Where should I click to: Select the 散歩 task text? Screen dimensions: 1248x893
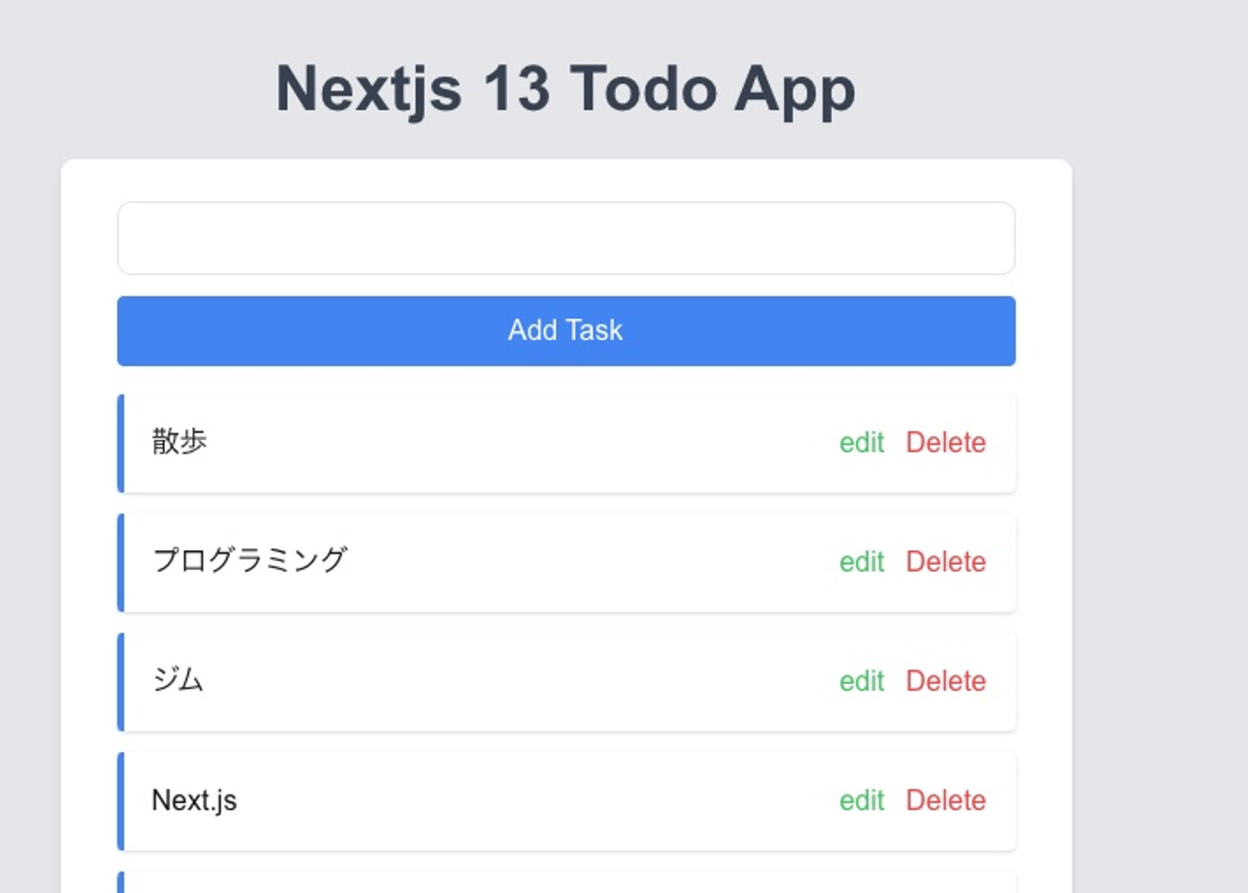point(179,442)
